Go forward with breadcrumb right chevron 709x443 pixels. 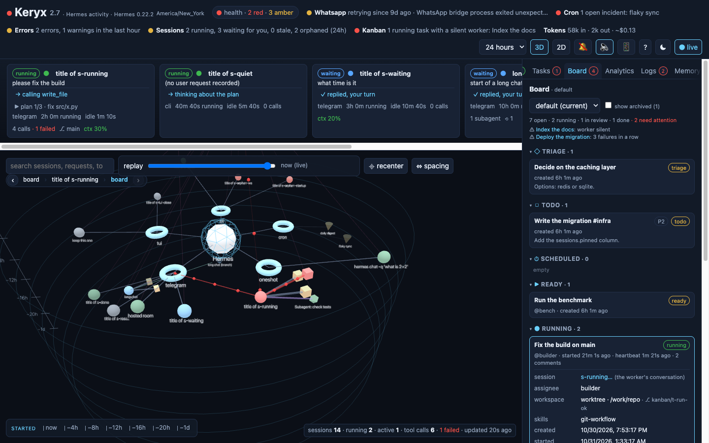point(138,180)
